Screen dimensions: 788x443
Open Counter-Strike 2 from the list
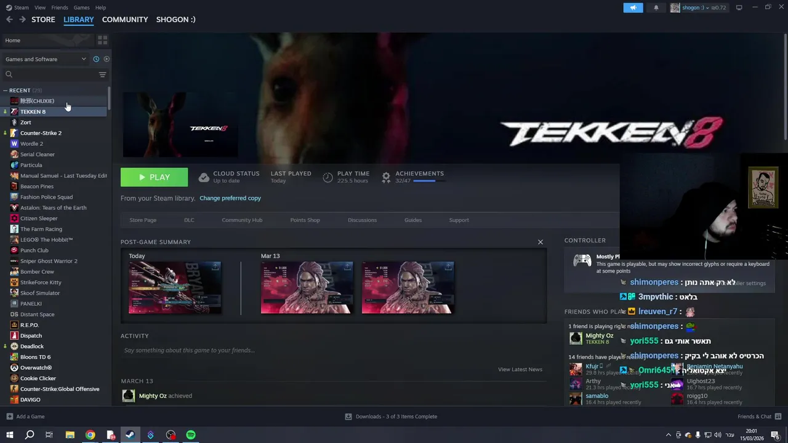point(54,133)
